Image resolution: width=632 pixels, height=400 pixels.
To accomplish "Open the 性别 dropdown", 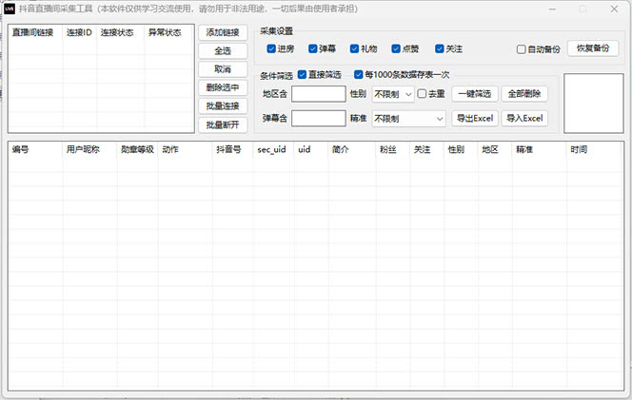I will [x=393, y=94].
